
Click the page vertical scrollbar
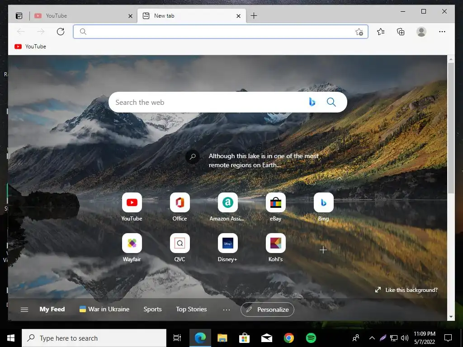pos(451,128)
